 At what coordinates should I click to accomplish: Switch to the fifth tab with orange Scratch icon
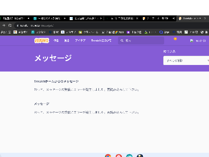click(x=158, y=18)
